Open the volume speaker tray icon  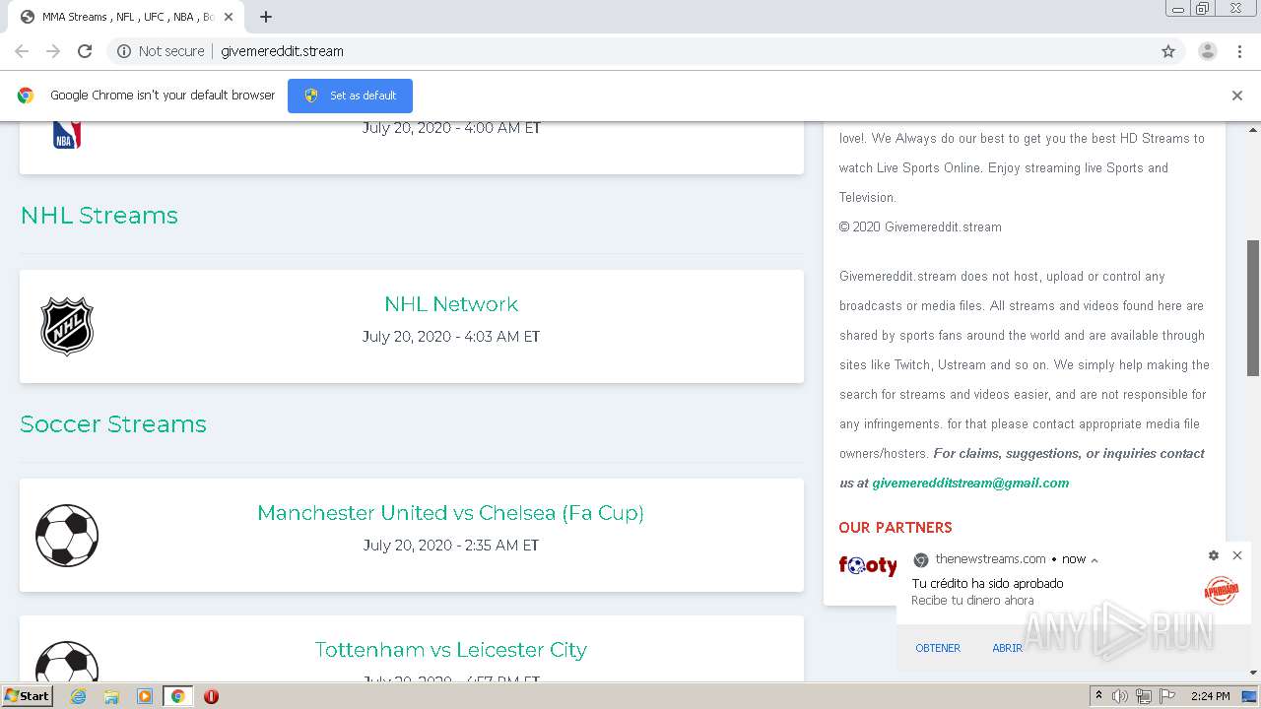point(1120,696)
